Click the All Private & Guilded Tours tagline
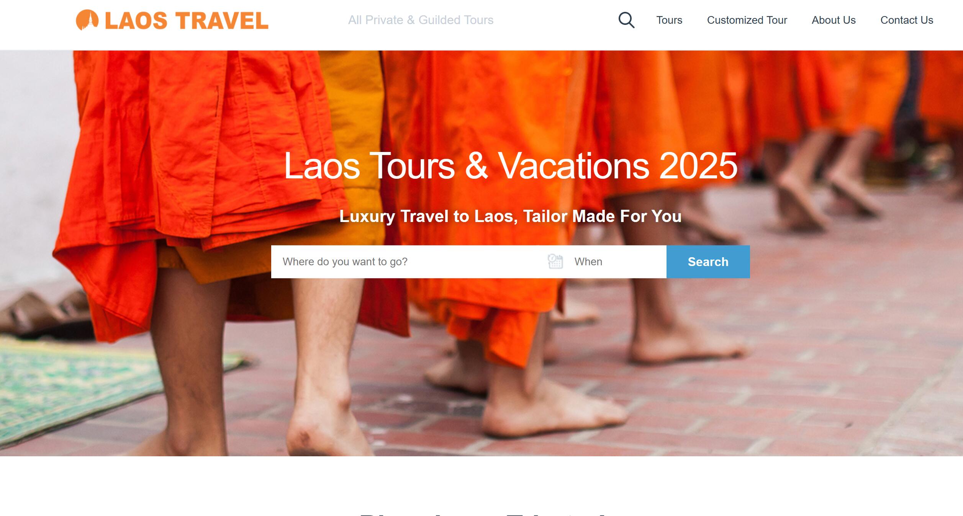This screenshot has height=516, width=963. coord(421,20)
